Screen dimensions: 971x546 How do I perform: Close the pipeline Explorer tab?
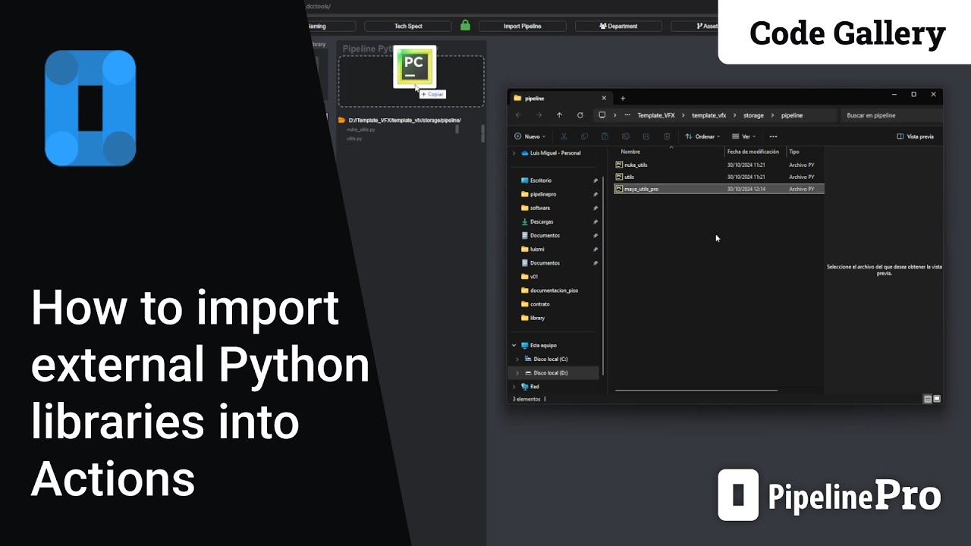[604, 98]
